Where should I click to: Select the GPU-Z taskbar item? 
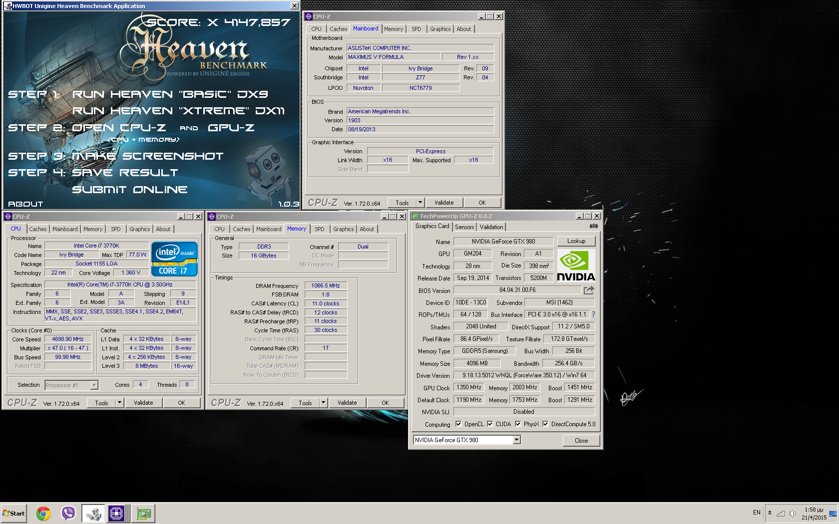144,513
